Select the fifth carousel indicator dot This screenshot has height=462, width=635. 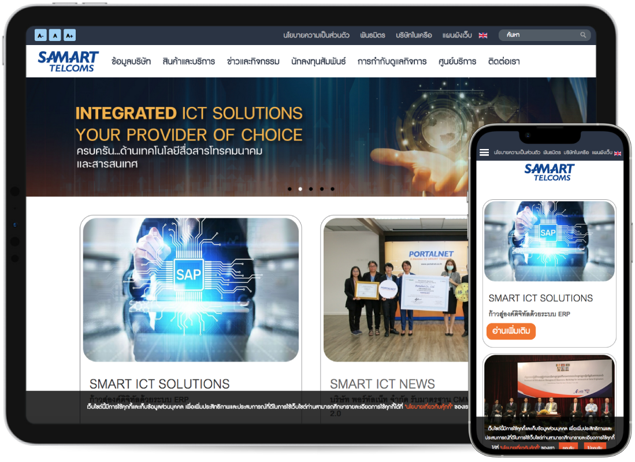[331, 188]
